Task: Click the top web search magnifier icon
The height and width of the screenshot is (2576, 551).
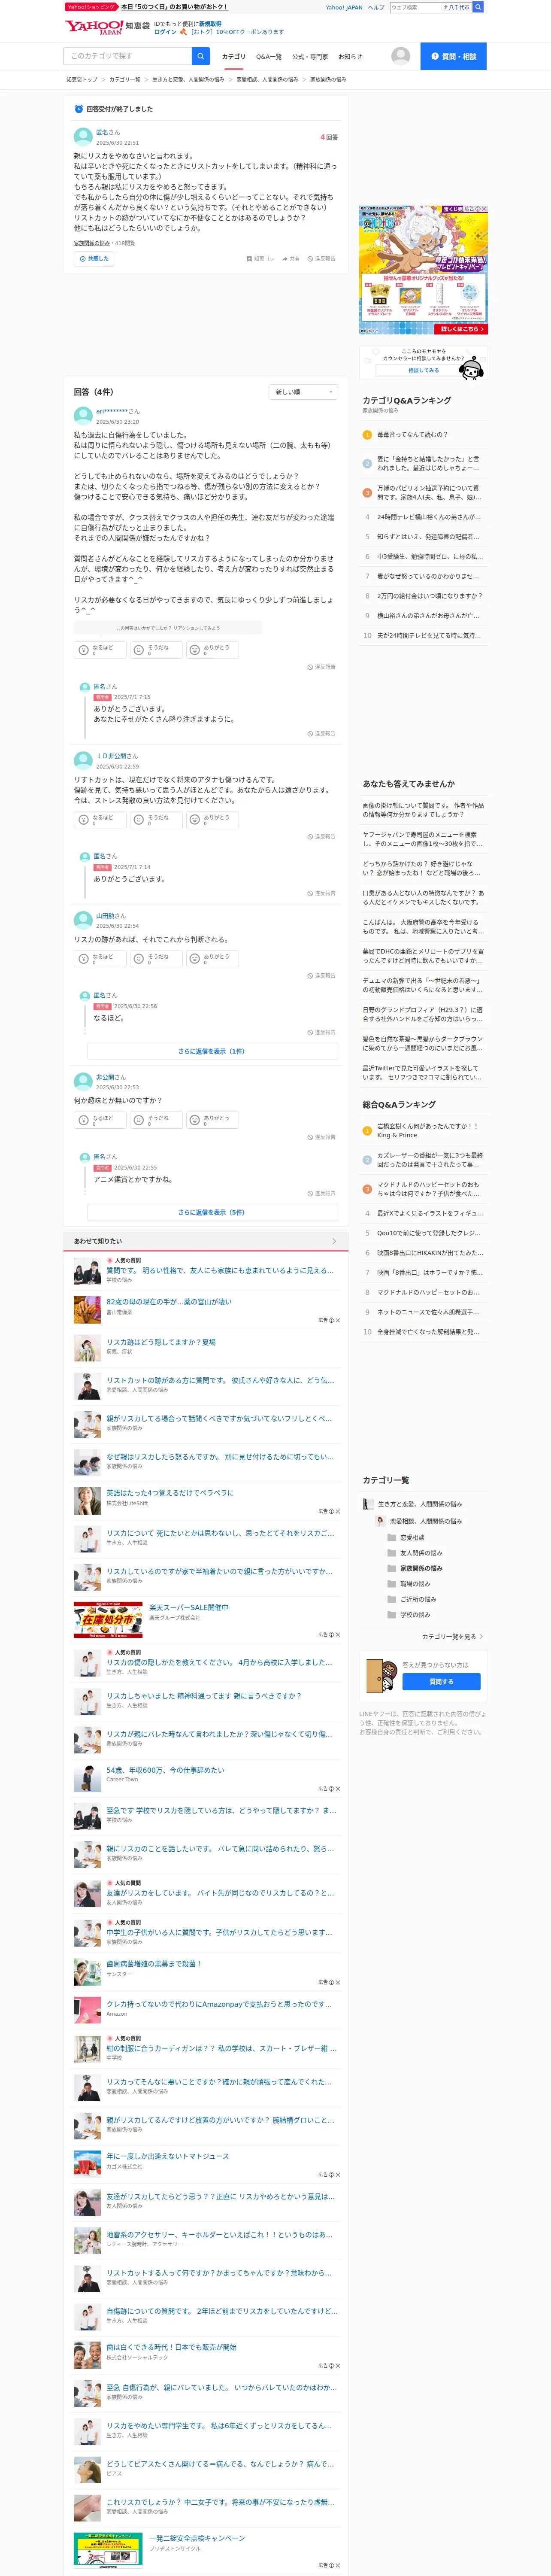Action: 478,7
